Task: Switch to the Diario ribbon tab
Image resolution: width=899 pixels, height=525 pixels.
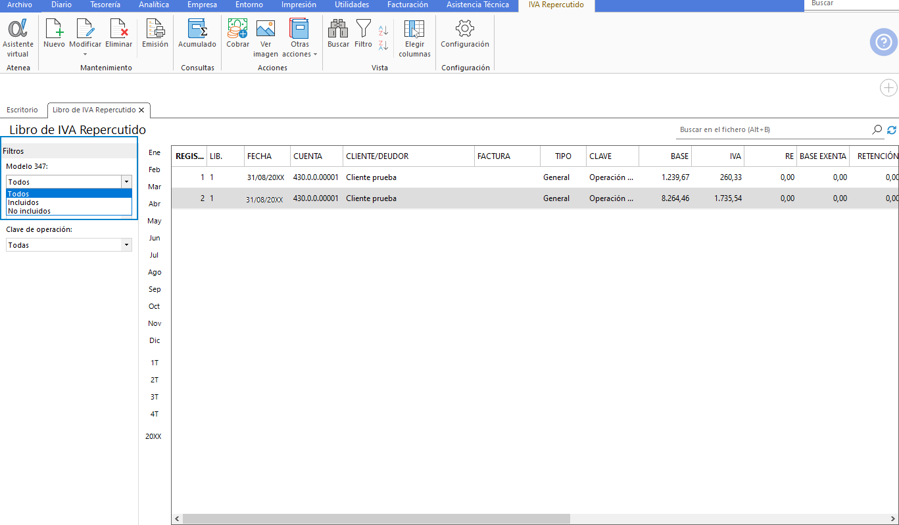Action: tap(61, 5)
